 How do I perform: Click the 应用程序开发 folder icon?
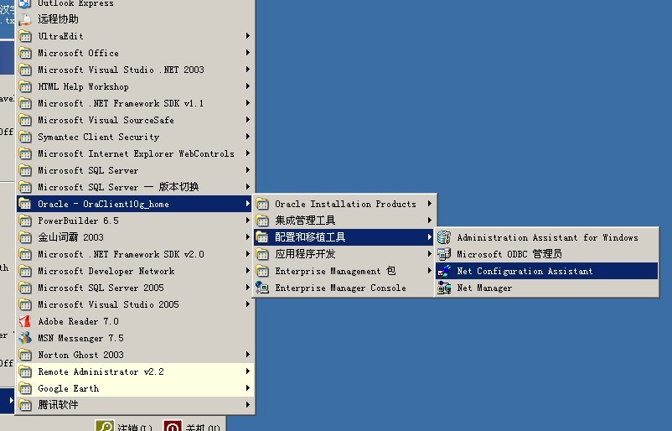coord(262,254)
